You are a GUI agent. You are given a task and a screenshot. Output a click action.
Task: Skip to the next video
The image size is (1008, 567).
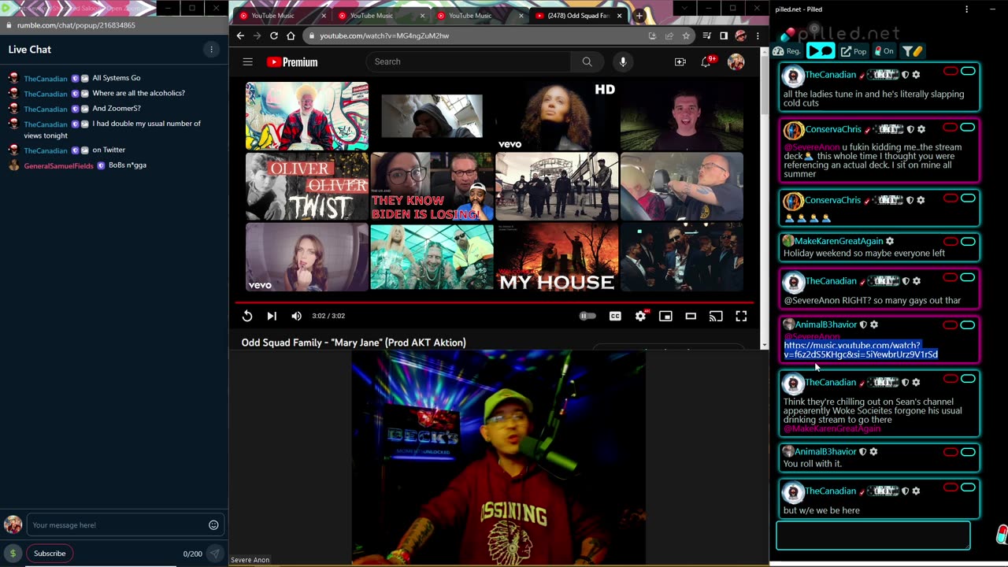click(272, 316)
